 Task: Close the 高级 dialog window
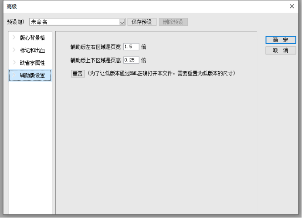[x=292, y=6]
